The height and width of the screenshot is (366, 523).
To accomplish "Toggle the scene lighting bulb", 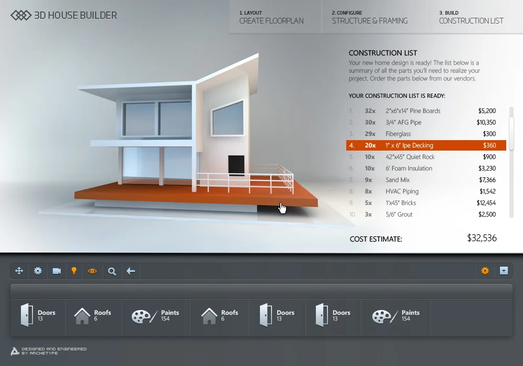I will click(x=74, y=271).
